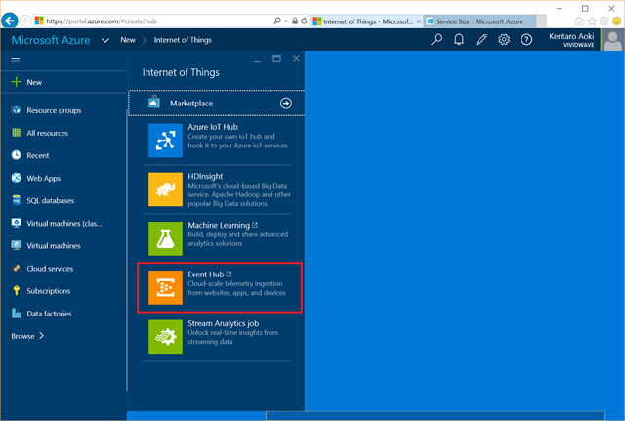Select SQL databases cylinder icon
The width and height of the screenshot is (625, 421).
coord(16,200)
